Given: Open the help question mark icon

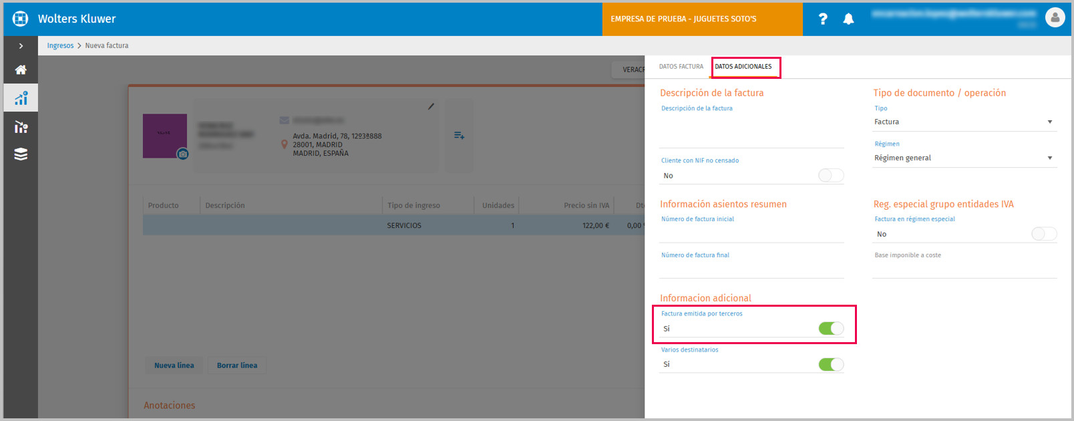Looking at the screenshot, I should coord(823,19).
